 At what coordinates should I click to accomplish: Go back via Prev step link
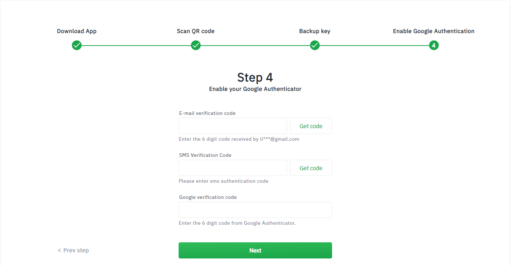click(73, 251)
